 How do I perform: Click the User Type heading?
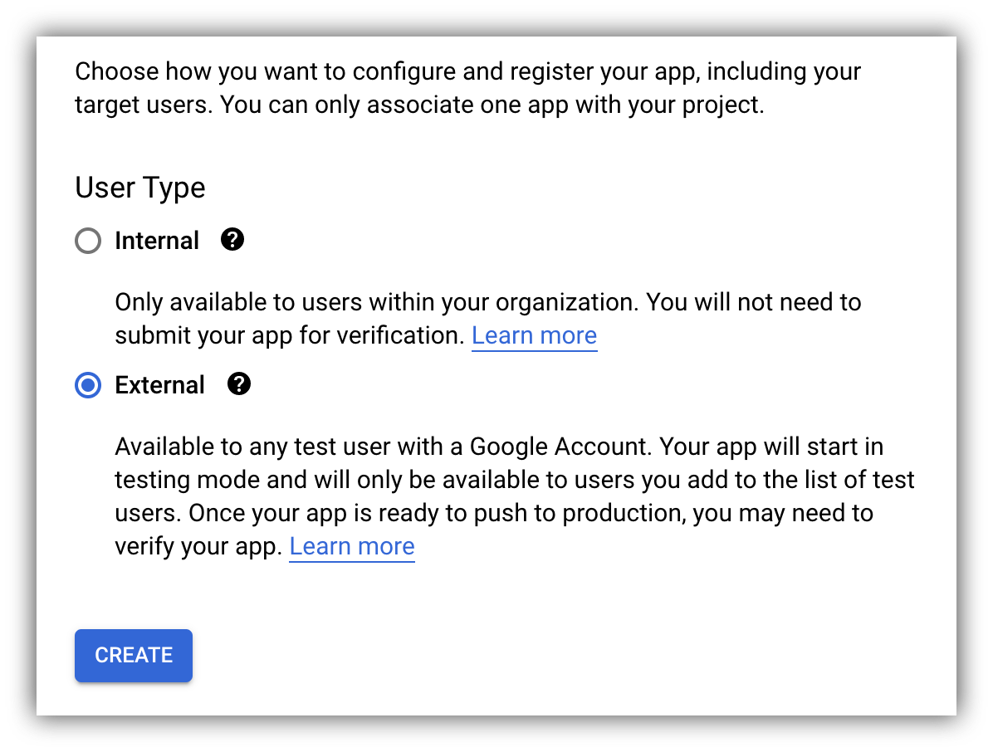[139, 188]
